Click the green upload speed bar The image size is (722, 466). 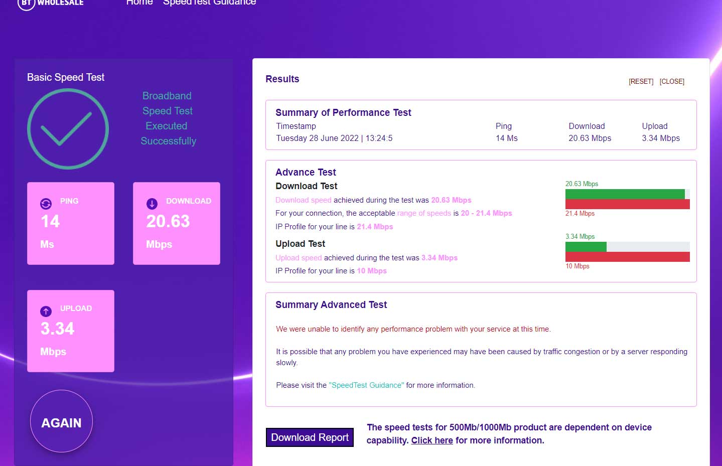point(586,247)
